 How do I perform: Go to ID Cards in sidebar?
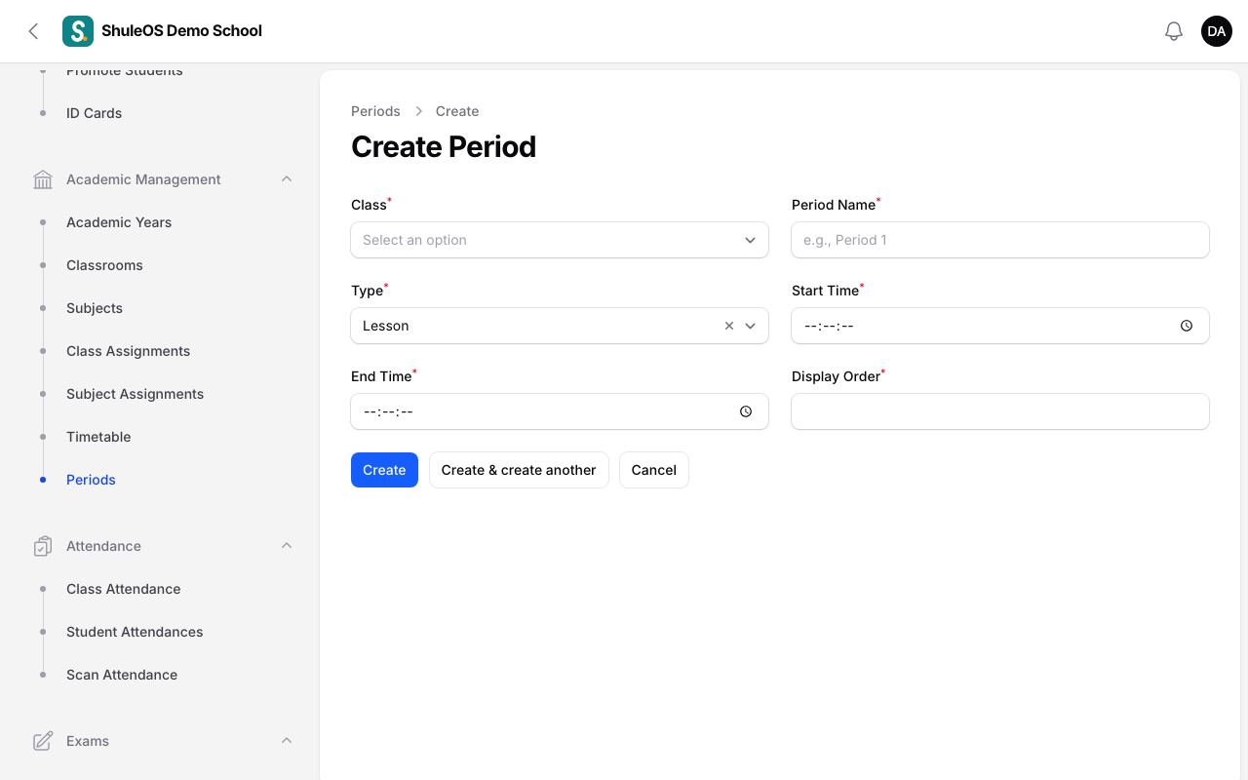[x=95, y=113]
